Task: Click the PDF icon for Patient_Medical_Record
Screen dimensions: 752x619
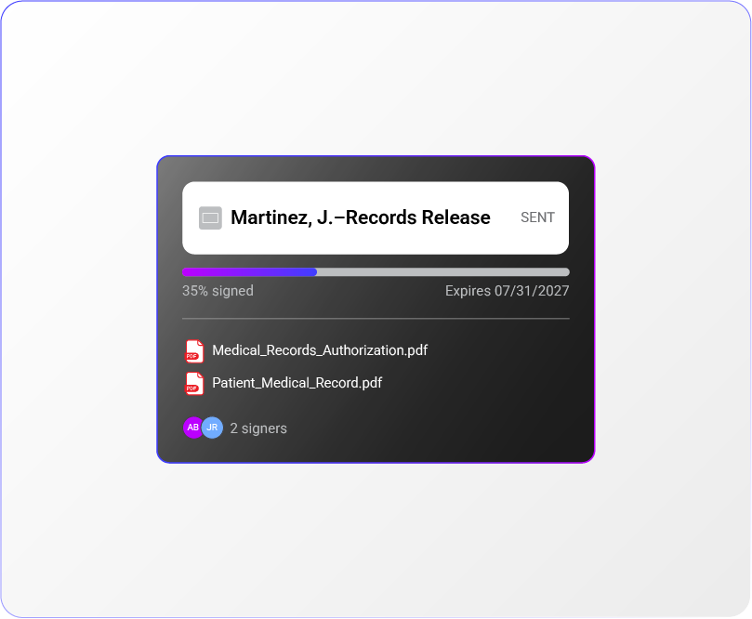Action: (194, 384)
